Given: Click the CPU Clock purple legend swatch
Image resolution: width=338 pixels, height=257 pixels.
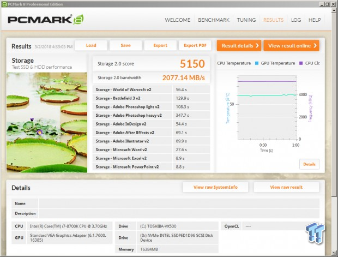Looking at the screenshot, I should (301, 63).
